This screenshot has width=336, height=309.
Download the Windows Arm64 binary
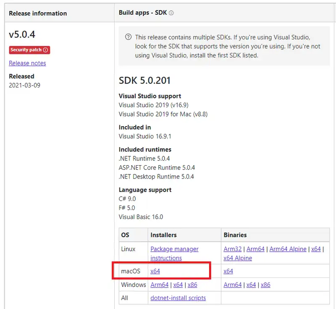(233, 285)
